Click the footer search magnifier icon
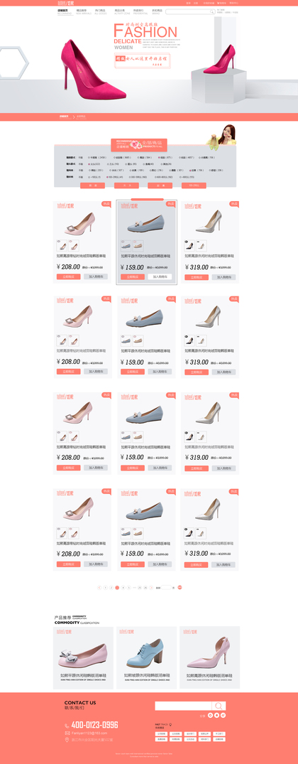 (219, 706)
